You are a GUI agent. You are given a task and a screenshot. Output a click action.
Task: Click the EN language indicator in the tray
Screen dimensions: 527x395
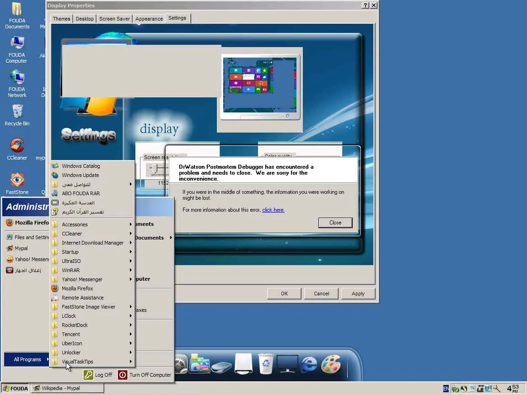point(446,389)
